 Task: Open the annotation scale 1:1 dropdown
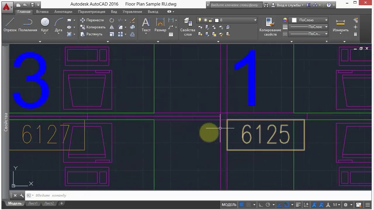(x=337, y=205)
